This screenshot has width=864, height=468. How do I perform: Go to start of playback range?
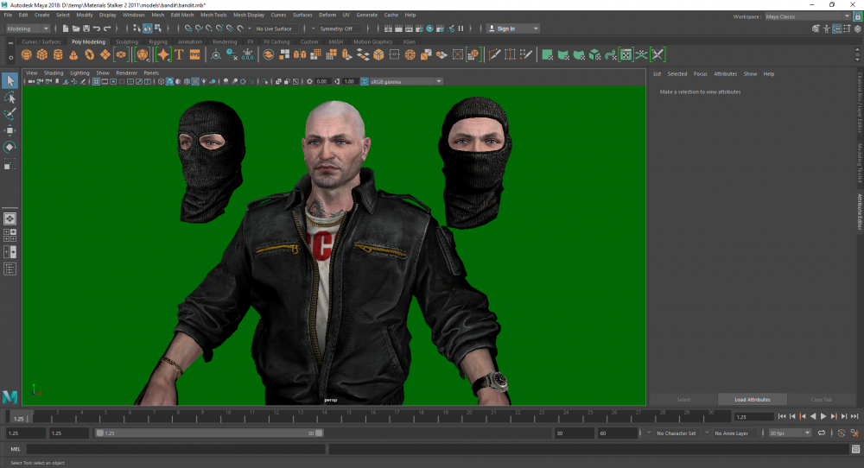point(782,417)
